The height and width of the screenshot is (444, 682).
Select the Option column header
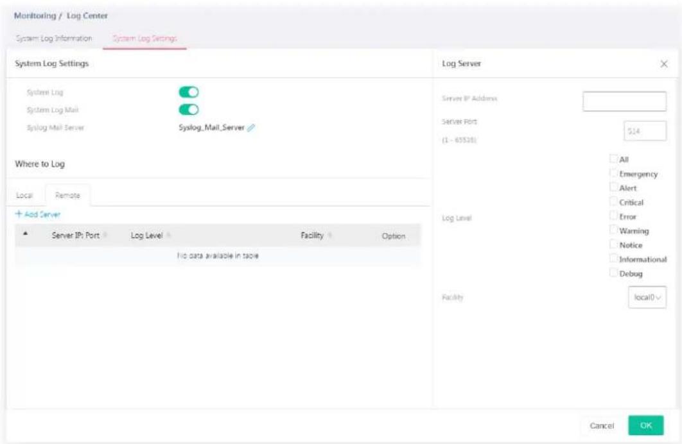(x=393, y=236)
